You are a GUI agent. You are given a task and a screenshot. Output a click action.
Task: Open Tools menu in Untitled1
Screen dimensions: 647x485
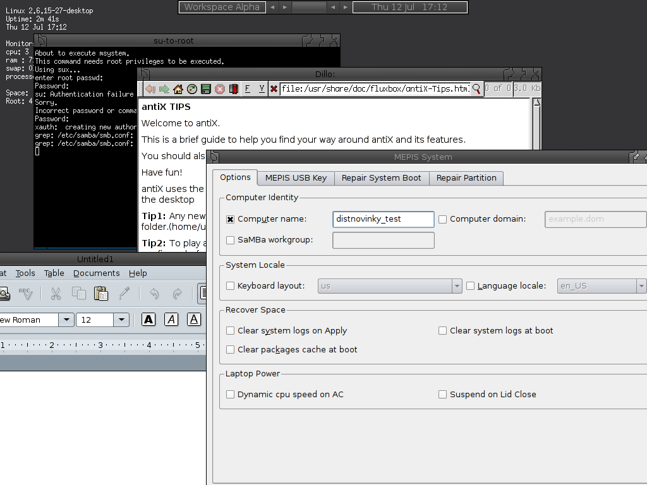click(x=25, y=273)
